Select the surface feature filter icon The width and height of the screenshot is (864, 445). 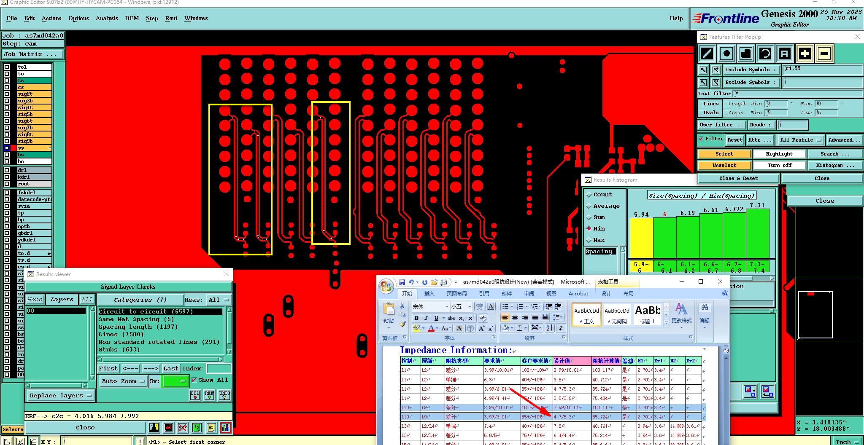tap(746, 54)
